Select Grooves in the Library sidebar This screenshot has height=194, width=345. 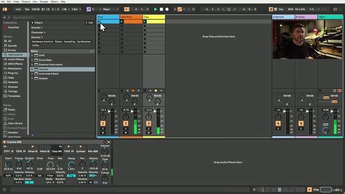pos(13,87)
